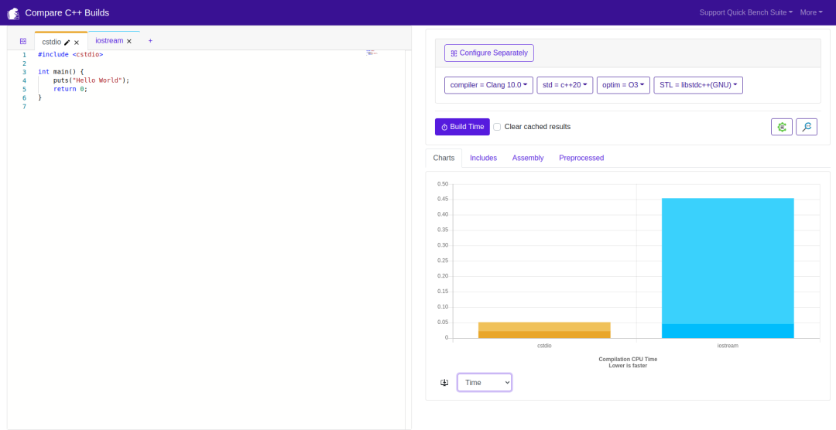Click the tab layout grid icon
Image resolution: width=836 pixels, height=430 pixels.
(x=23, y=41)
